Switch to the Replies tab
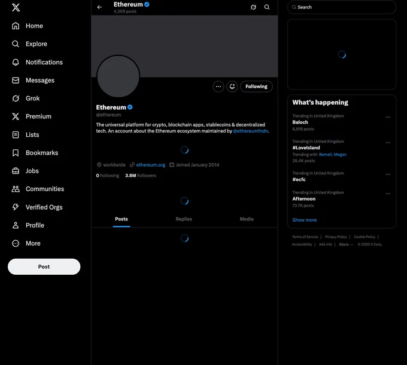Screen dimensions: 407x365 tap(184, 219)
